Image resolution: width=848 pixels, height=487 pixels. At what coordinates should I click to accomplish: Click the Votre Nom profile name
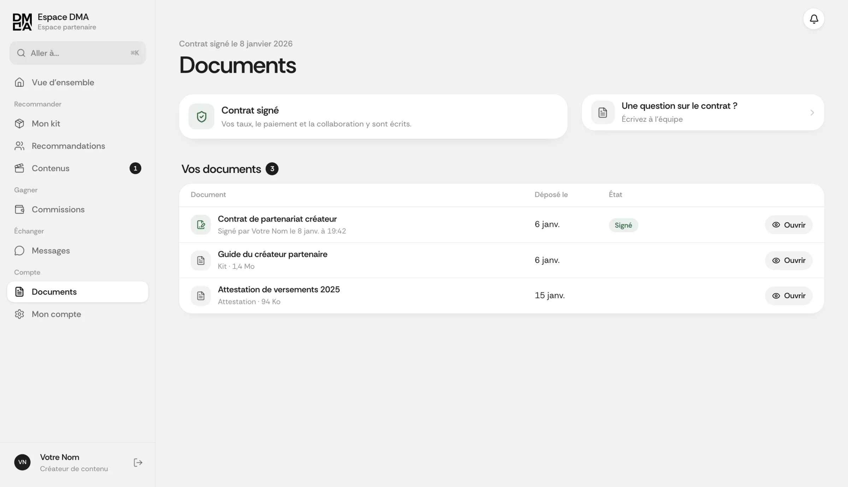tap(59, 457)
